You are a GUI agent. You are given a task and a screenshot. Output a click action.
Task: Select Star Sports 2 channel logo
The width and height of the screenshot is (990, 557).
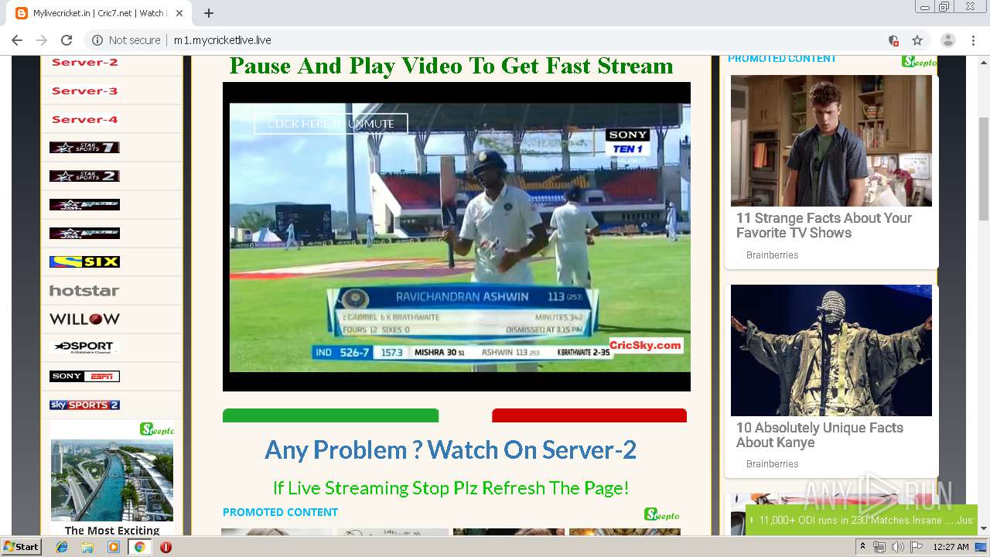click(84, 176)
